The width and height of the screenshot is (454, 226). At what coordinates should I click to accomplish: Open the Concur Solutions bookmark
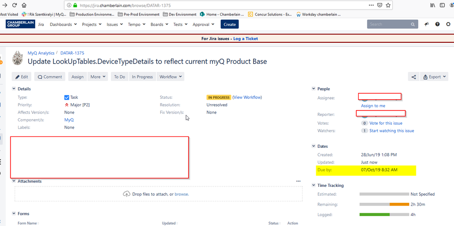click(270, 14)
